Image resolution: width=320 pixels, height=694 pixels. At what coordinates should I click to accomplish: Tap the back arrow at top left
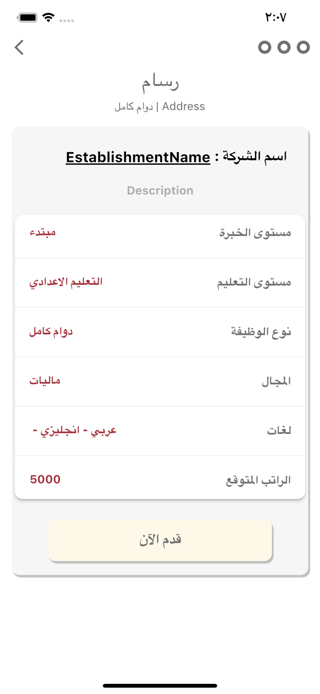[18, 48]
